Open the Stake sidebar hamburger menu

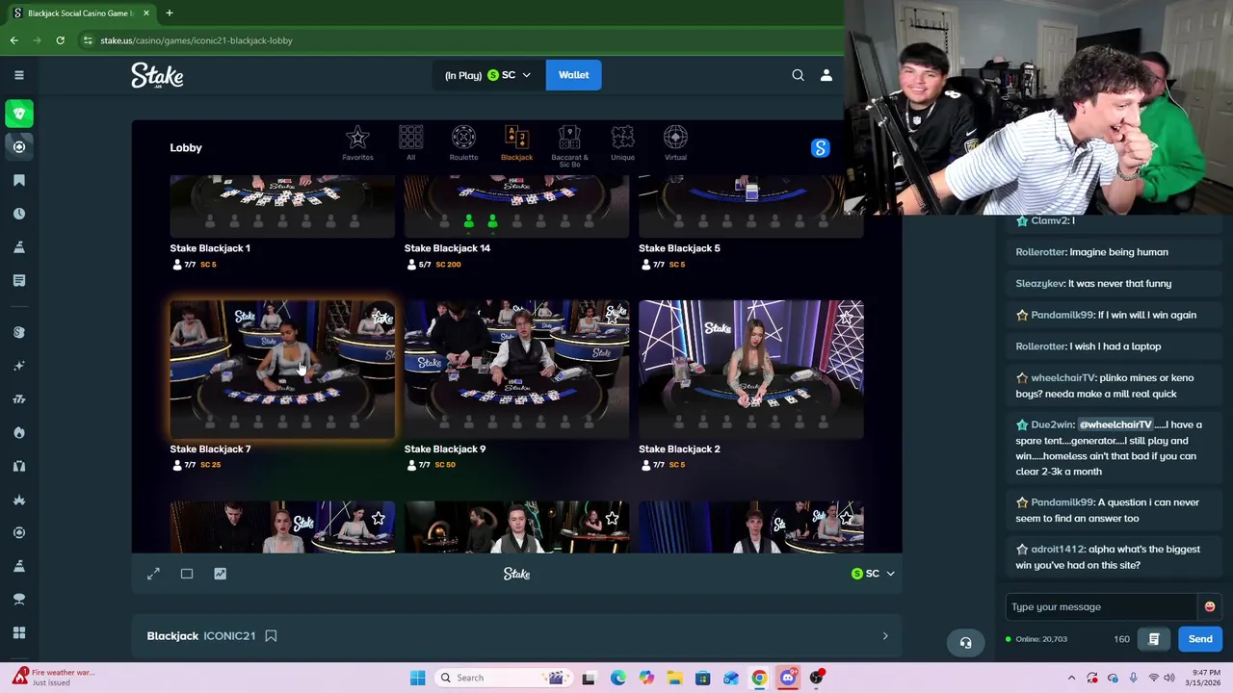pyautogui.click(x=18, y=75)
